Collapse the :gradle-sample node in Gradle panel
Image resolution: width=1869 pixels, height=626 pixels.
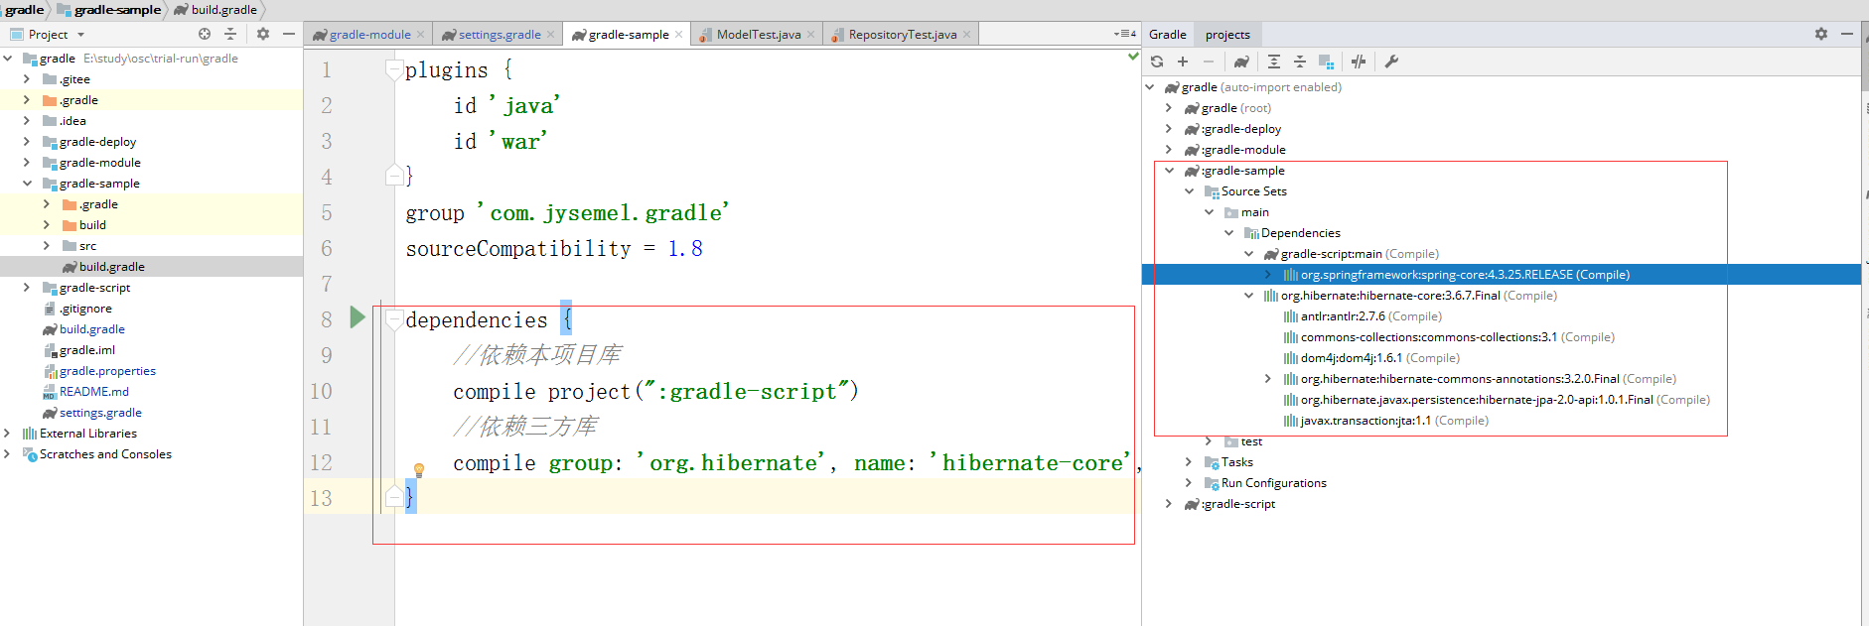[x=1170, y=171]
